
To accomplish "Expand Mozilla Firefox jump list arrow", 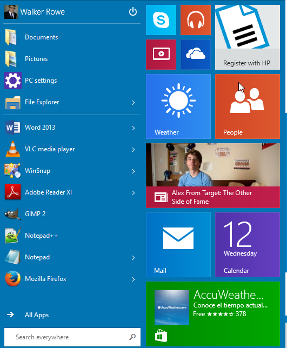I will (x=133, y=279).
